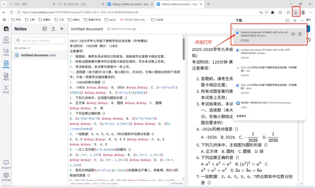Viewport: 315px width, 188px height.
Task: Click the address bar URL
Action: click(80, 12)
